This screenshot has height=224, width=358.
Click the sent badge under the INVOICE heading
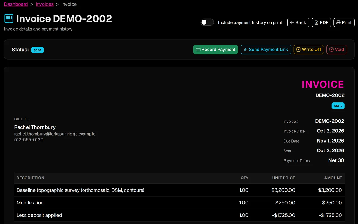(x=338, y=106)
